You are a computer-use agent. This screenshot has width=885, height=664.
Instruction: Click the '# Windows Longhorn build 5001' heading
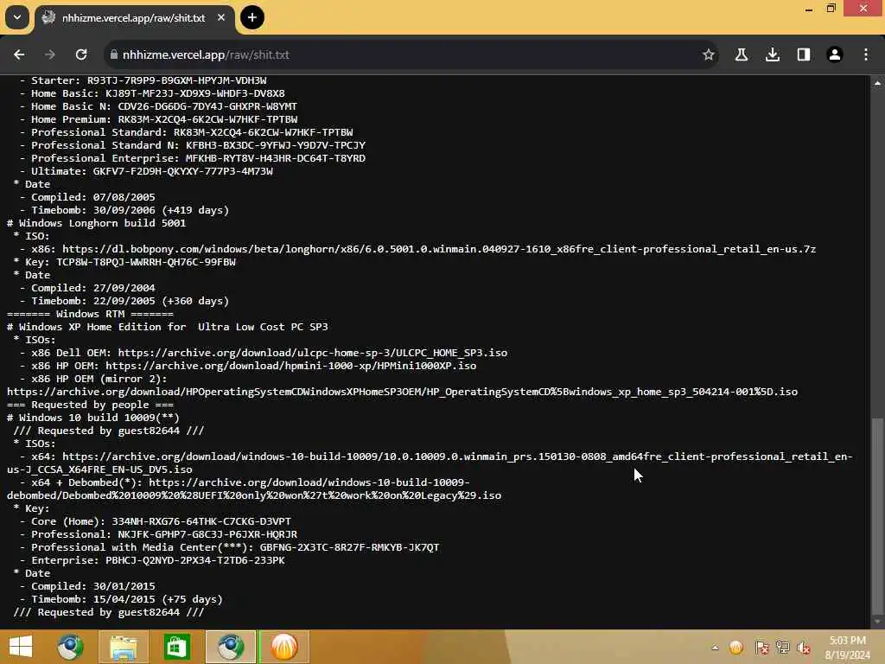[x=97, y=223]
